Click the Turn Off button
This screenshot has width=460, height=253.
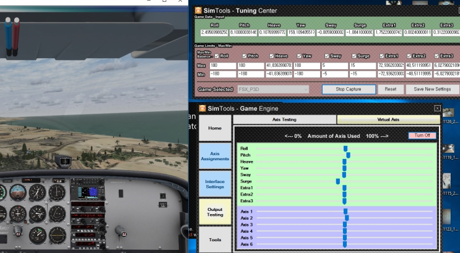pos(422,135)
